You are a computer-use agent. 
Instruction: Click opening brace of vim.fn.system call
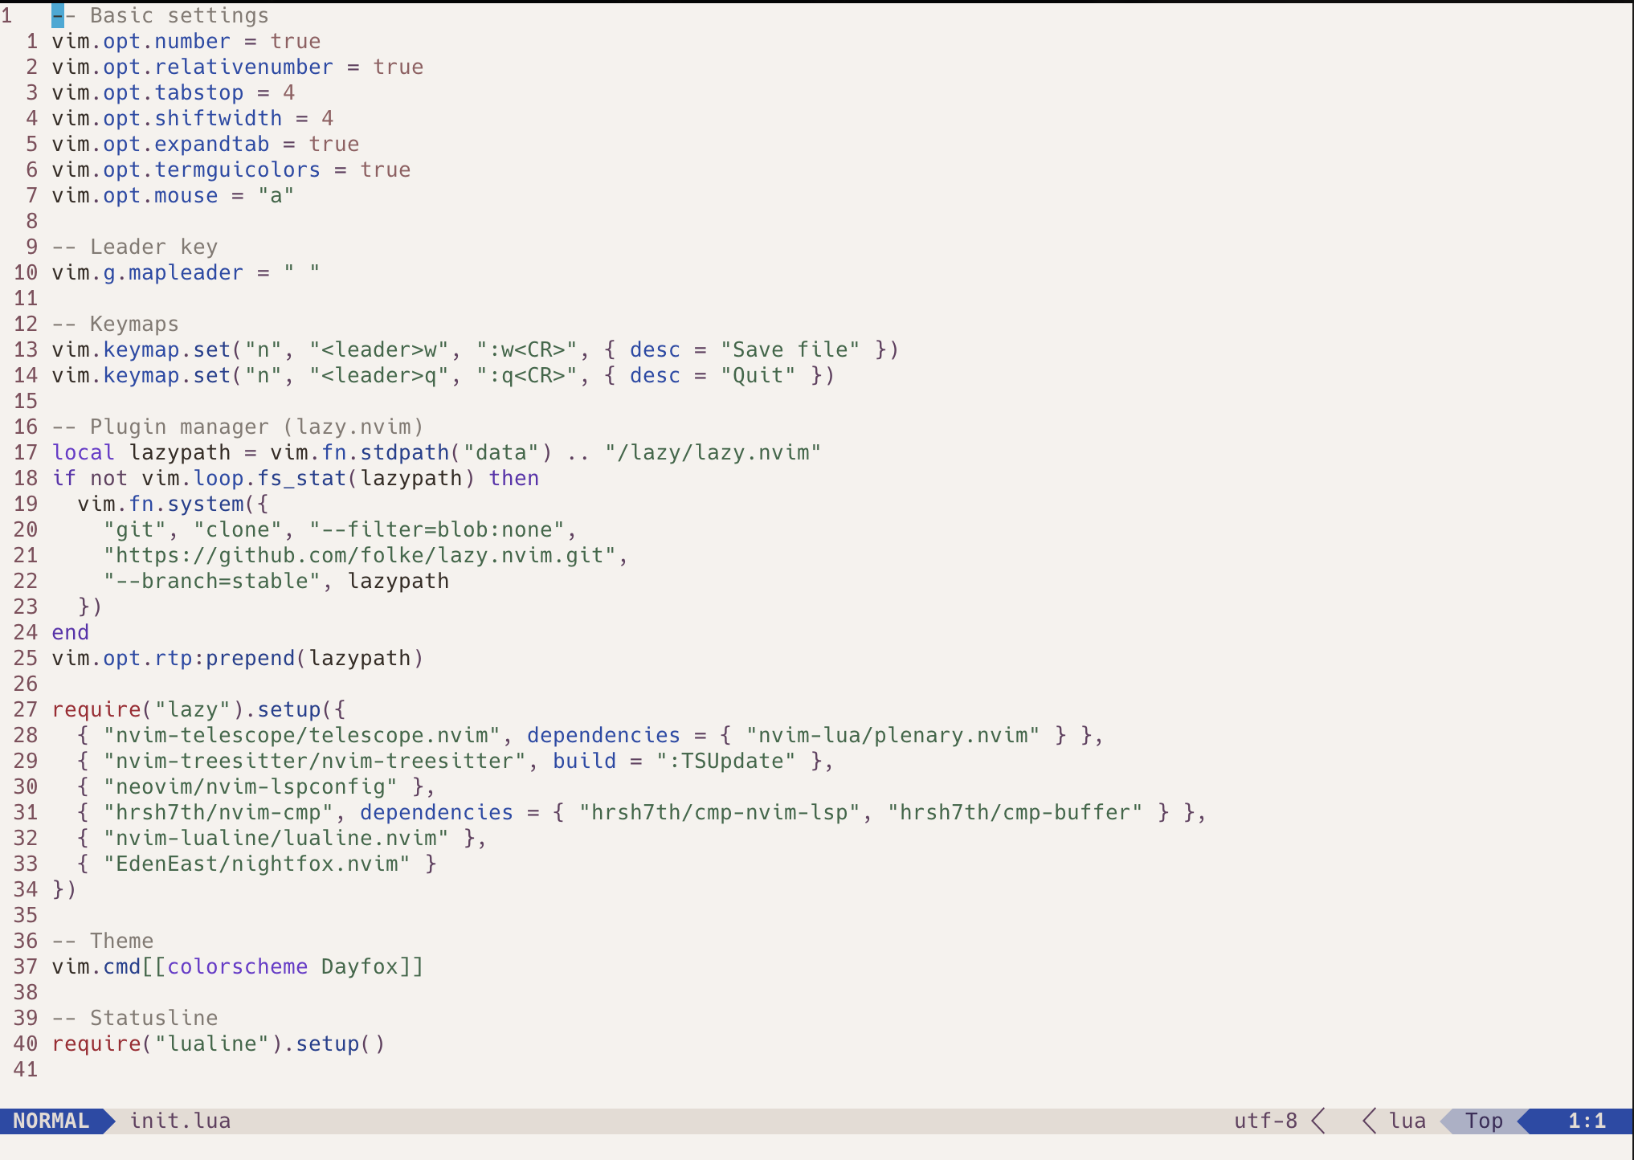click(x=263, y=504)
